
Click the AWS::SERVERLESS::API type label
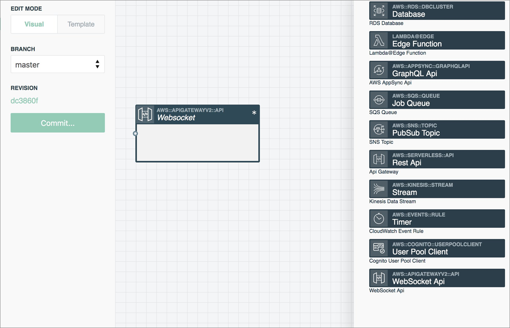[423, 155]
